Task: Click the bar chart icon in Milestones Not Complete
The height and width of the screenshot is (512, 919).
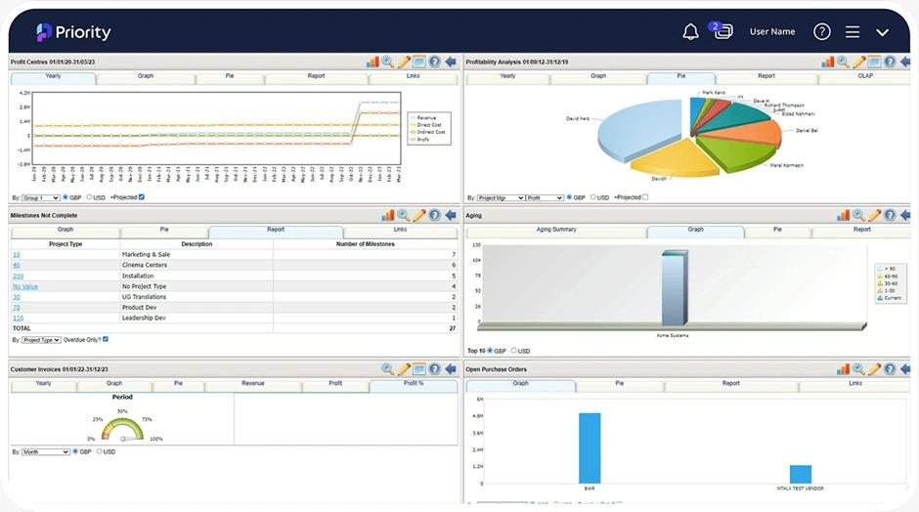Action: click(388, 216)
